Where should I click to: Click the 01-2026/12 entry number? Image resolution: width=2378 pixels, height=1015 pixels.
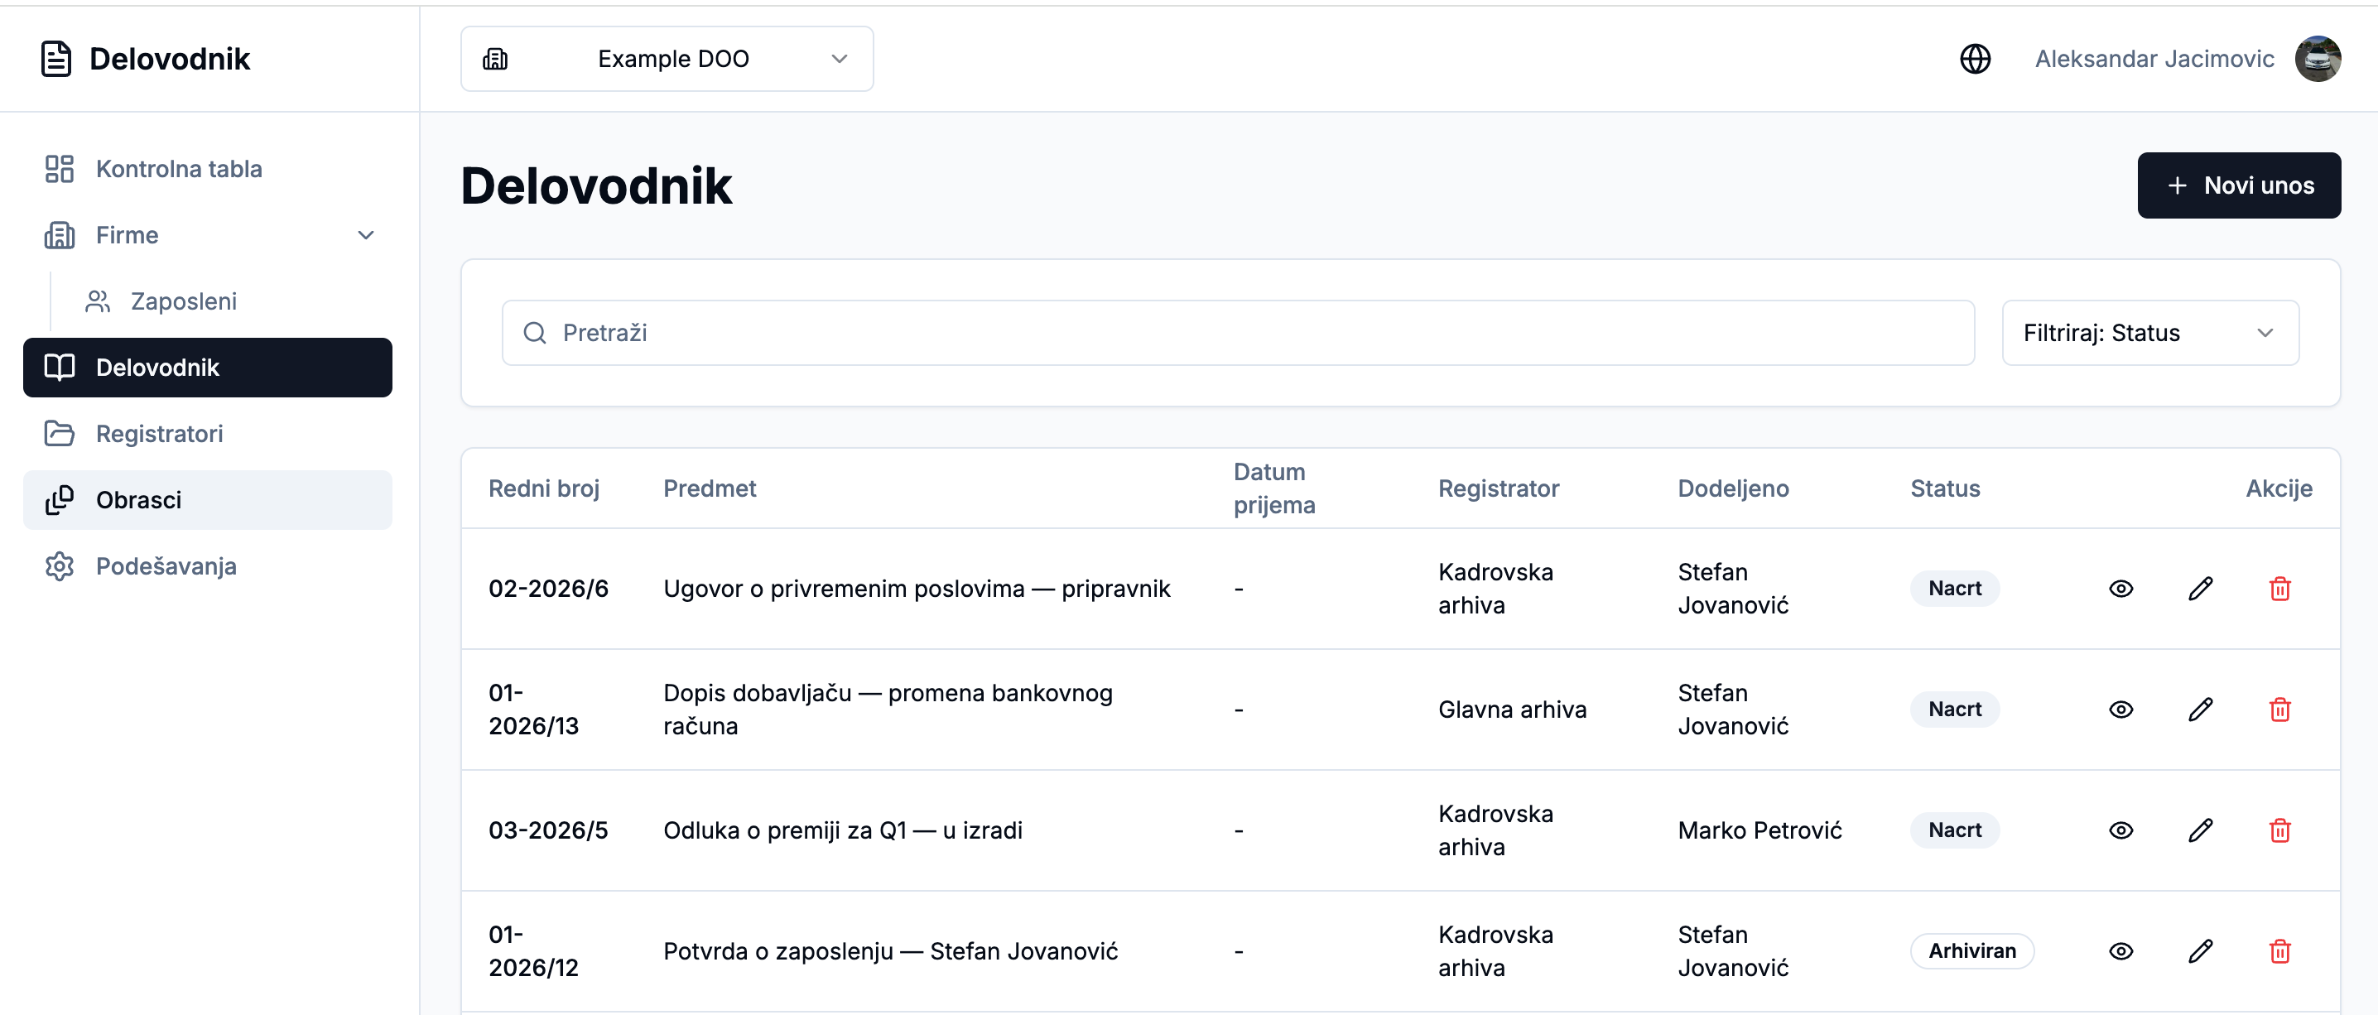click(533, 951)
